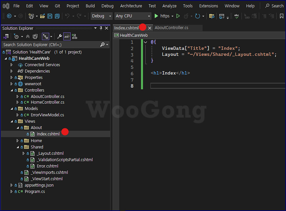Expand the Connected Services node
This screenshot has width=286, height=211.
11,65
